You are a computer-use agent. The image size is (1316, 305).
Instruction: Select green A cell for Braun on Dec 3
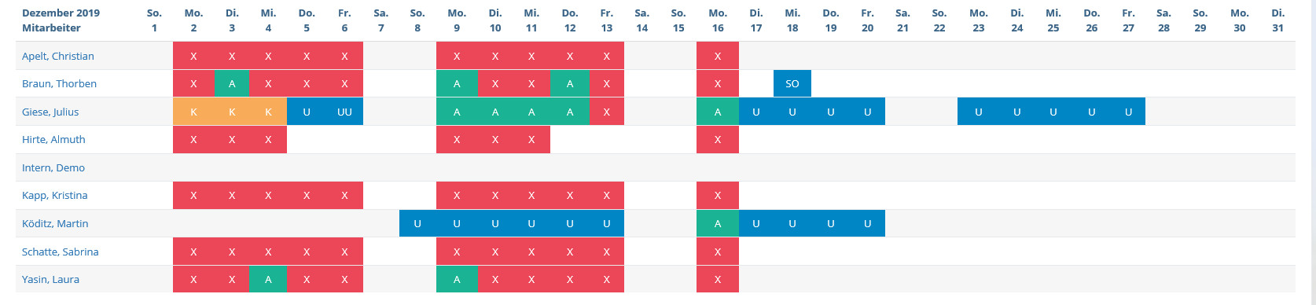(x=231, y=83)
